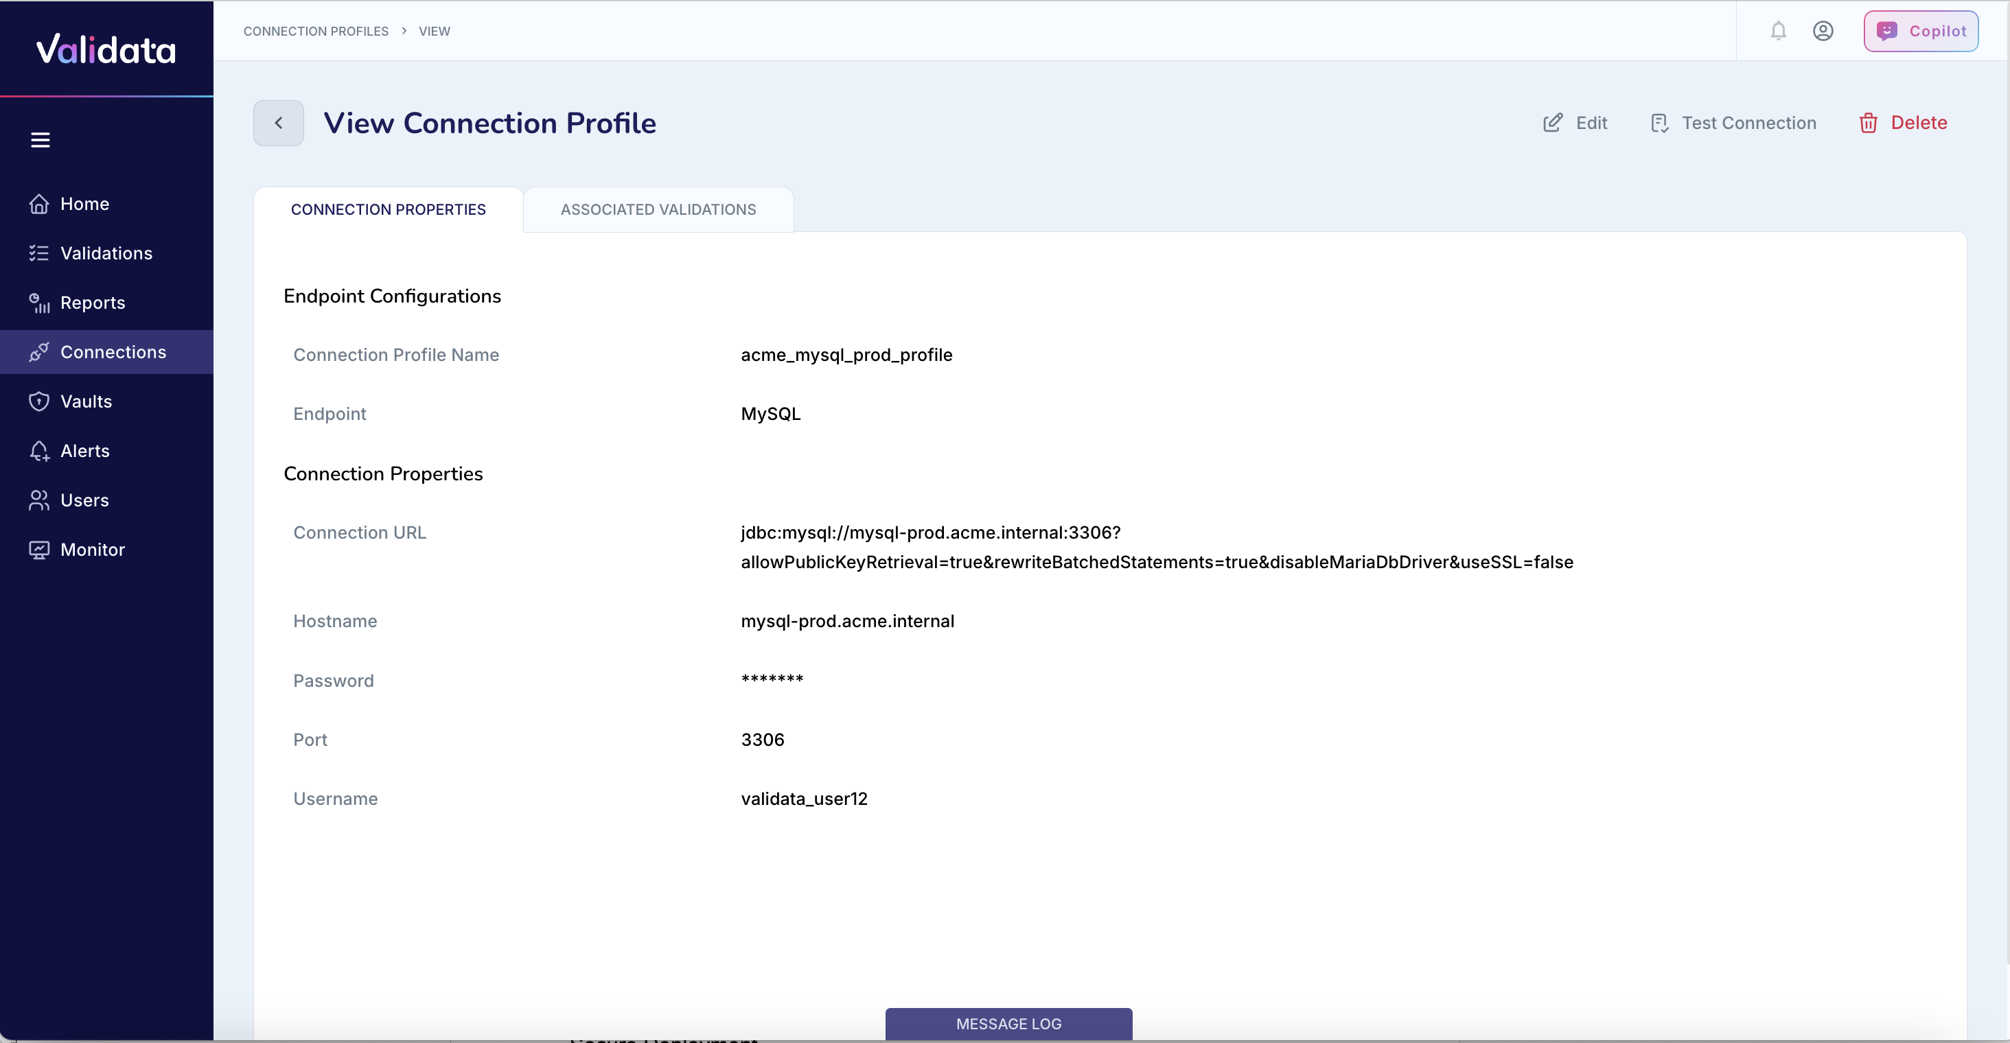The width and height of the screenshot is (2010, 1043).
Task: Open the Users icon
Action: (39, 500)
